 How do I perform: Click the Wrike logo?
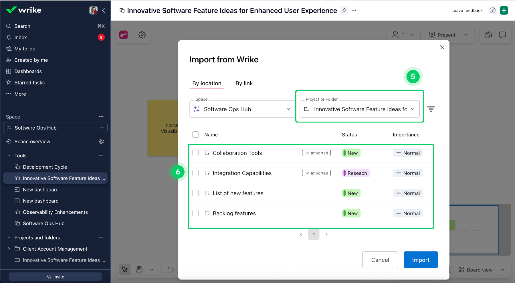(23, 10)
